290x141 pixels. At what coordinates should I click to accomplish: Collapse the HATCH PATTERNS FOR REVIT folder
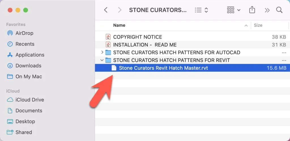tap(102, 60)
